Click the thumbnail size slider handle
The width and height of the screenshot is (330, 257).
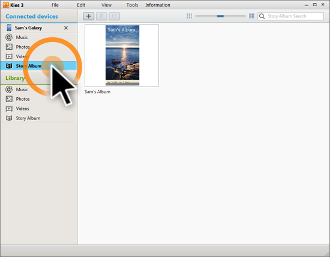[x=220, y=16]
